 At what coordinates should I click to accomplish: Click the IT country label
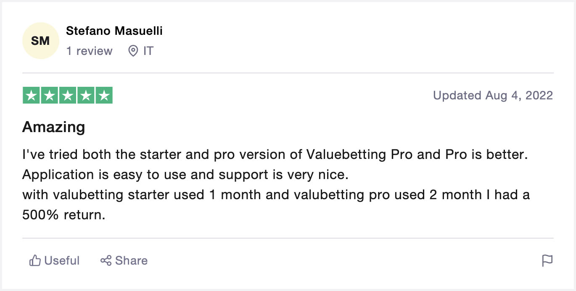148,51
